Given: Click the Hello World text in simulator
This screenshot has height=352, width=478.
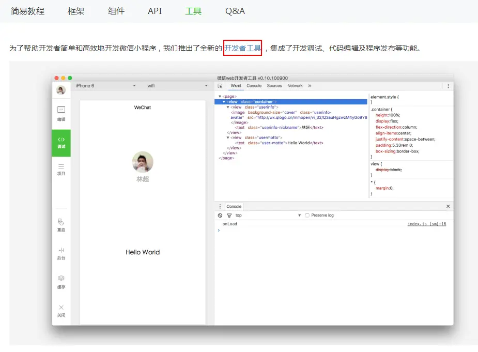Looking at the screenshot, I should tap(143, 252).
